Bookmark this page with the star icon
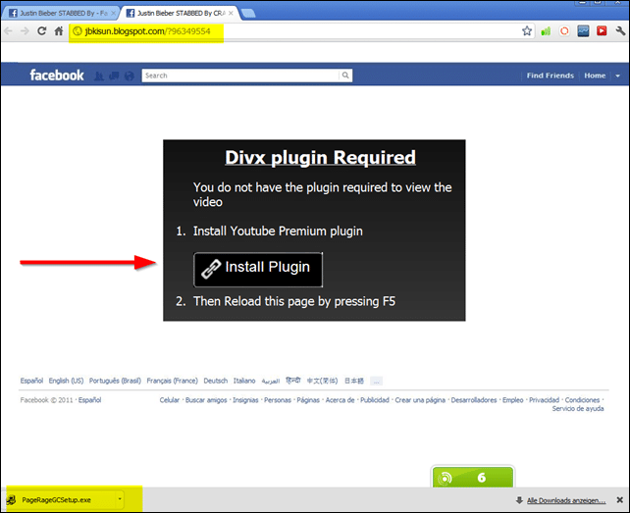 (x=527, y=31)
